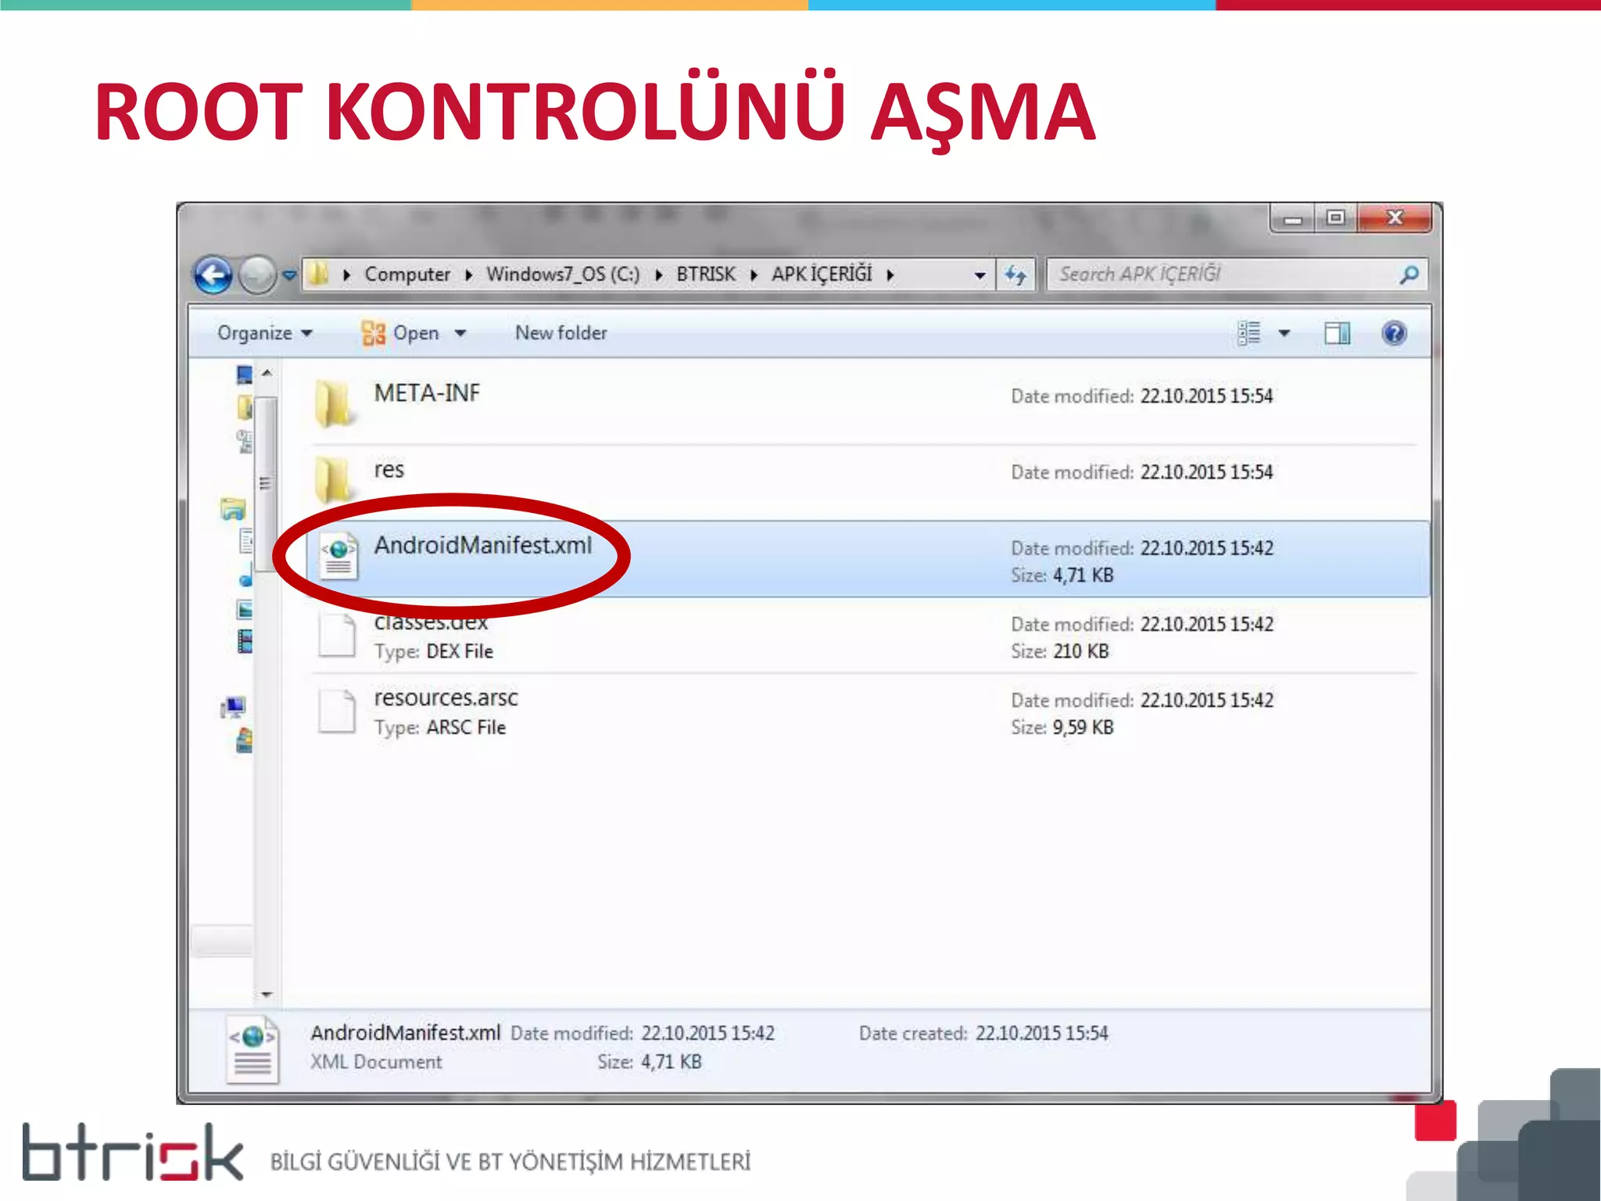
Task: Select the classes.dex file icon
Action: click(337, 633)
